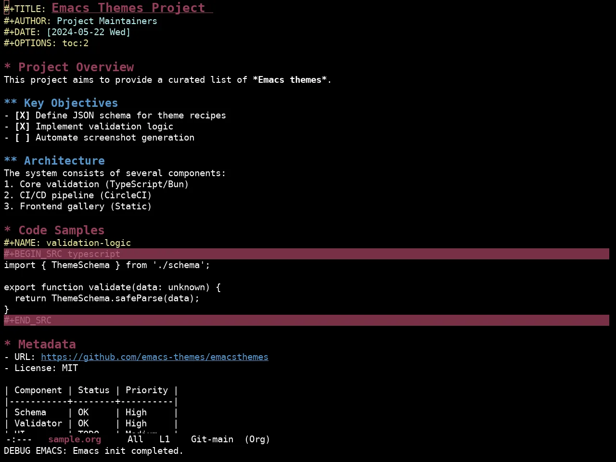Click the #+END_SRC block footer line
Viewport: 616px width, 462px height.
pos(307,321)
